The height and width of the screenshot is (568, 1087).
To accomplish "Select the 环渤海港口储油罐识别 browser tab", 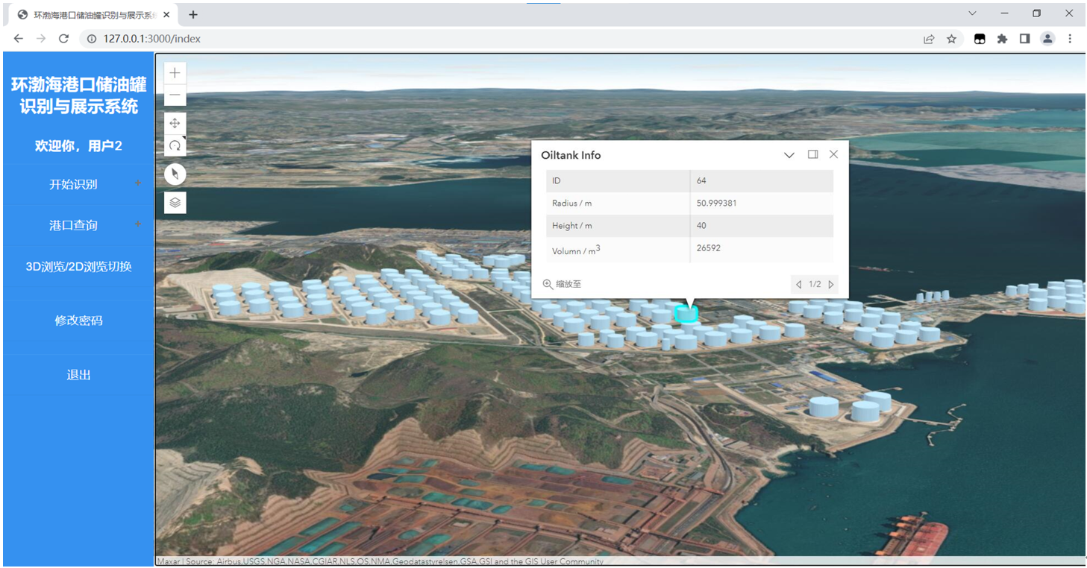I will pyautogui.click(x=93, y=15).
